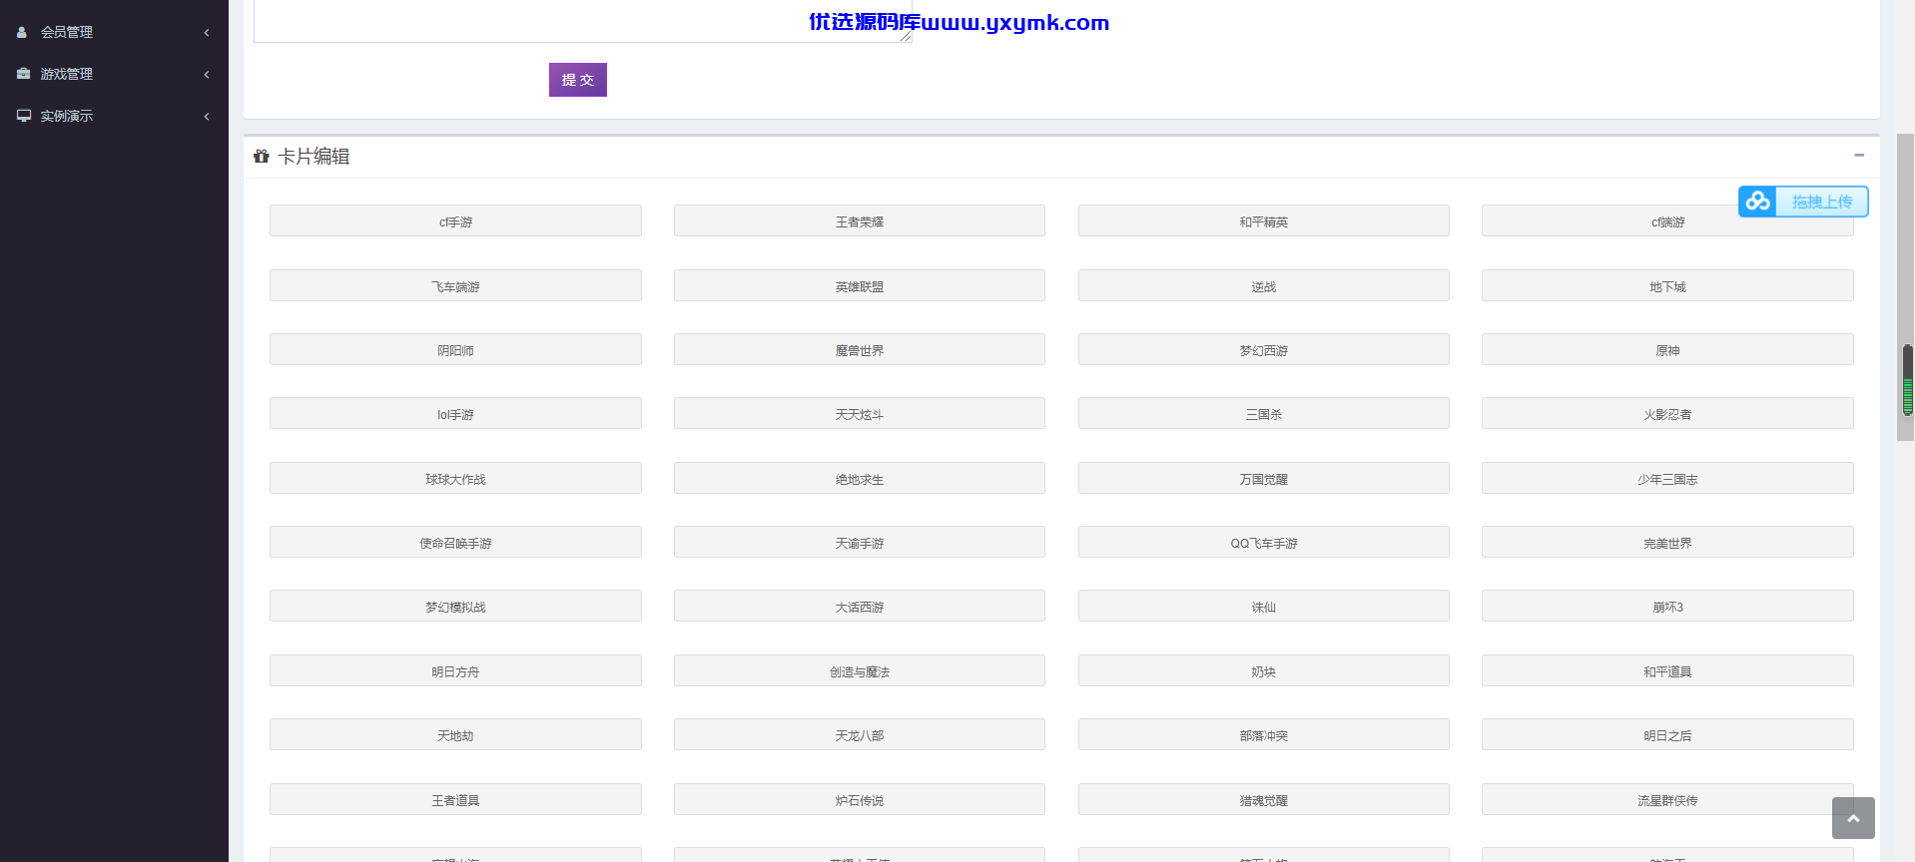The image size is (1915, 862).
Task: Click the QQ飞车手游 card
Action: tap(1264, 543)
